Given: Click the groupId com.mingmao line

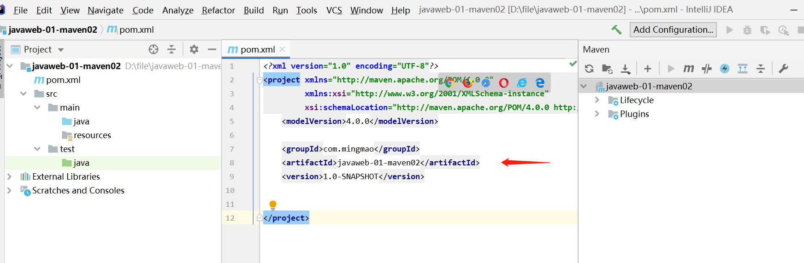Looking at the screenshot, I should click(x=351, y=149).
